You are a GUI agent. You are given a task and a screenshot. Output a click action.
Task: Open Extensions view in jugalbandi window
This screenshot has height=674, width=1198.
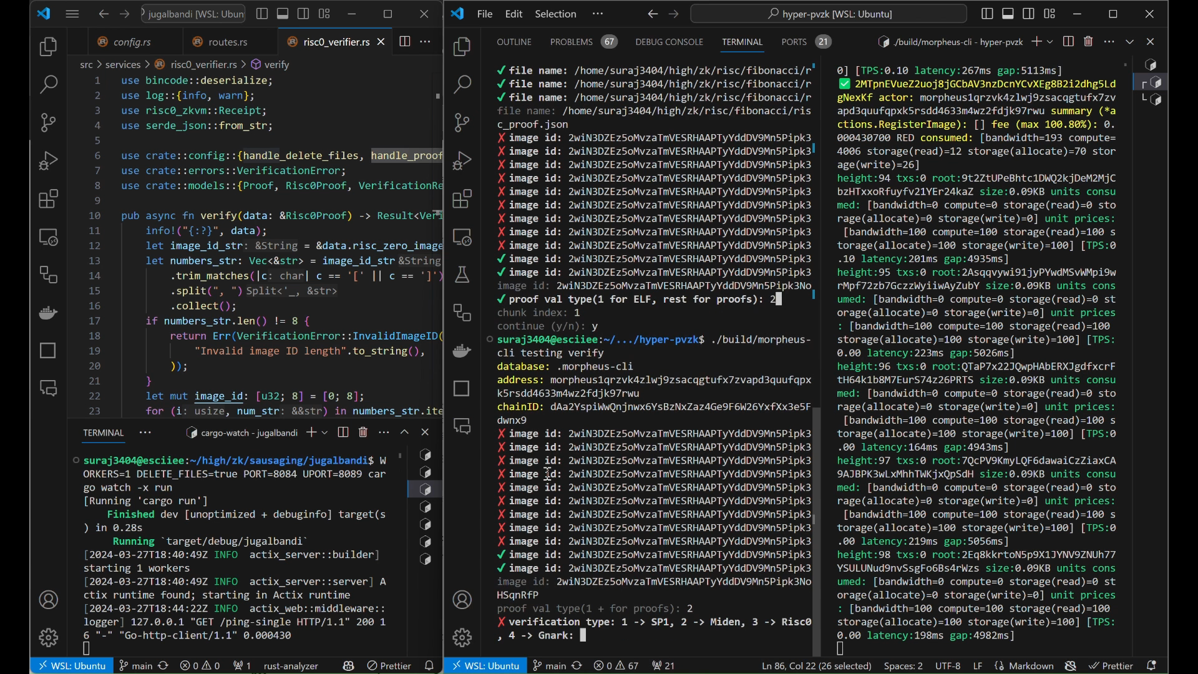(x=49, y=199)
